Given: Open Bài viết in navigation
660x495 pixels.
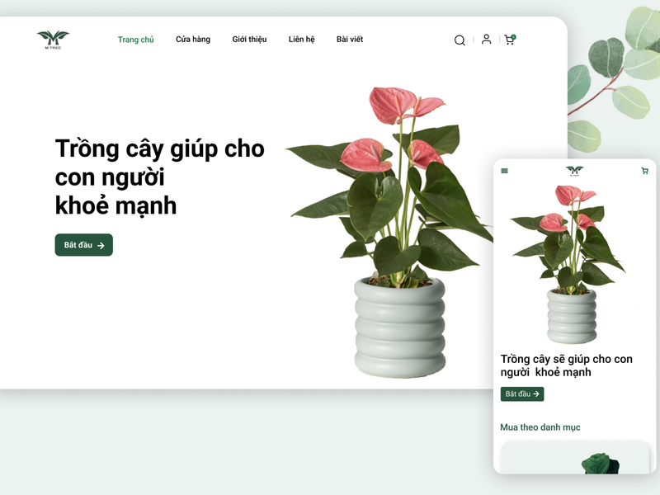Looking at the screenshot, I should [x=349, y=39].
